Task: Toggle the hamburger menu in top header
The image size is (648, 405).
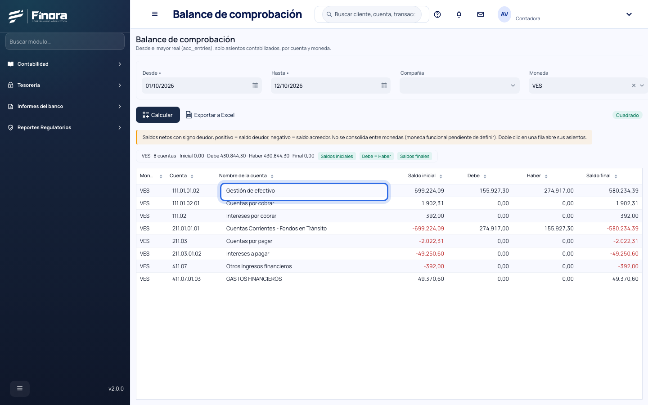Action: [155, 14]
